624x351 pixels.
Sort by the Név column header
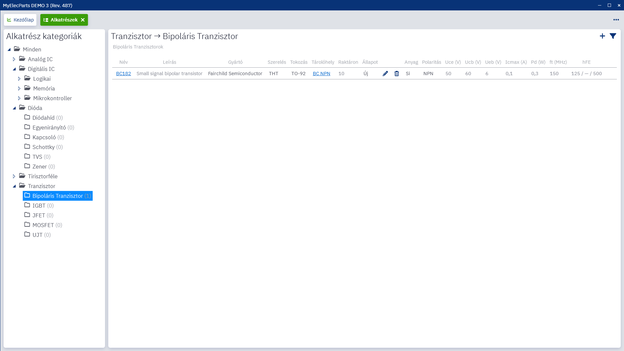pyautogui.click(x=124, y=62)
